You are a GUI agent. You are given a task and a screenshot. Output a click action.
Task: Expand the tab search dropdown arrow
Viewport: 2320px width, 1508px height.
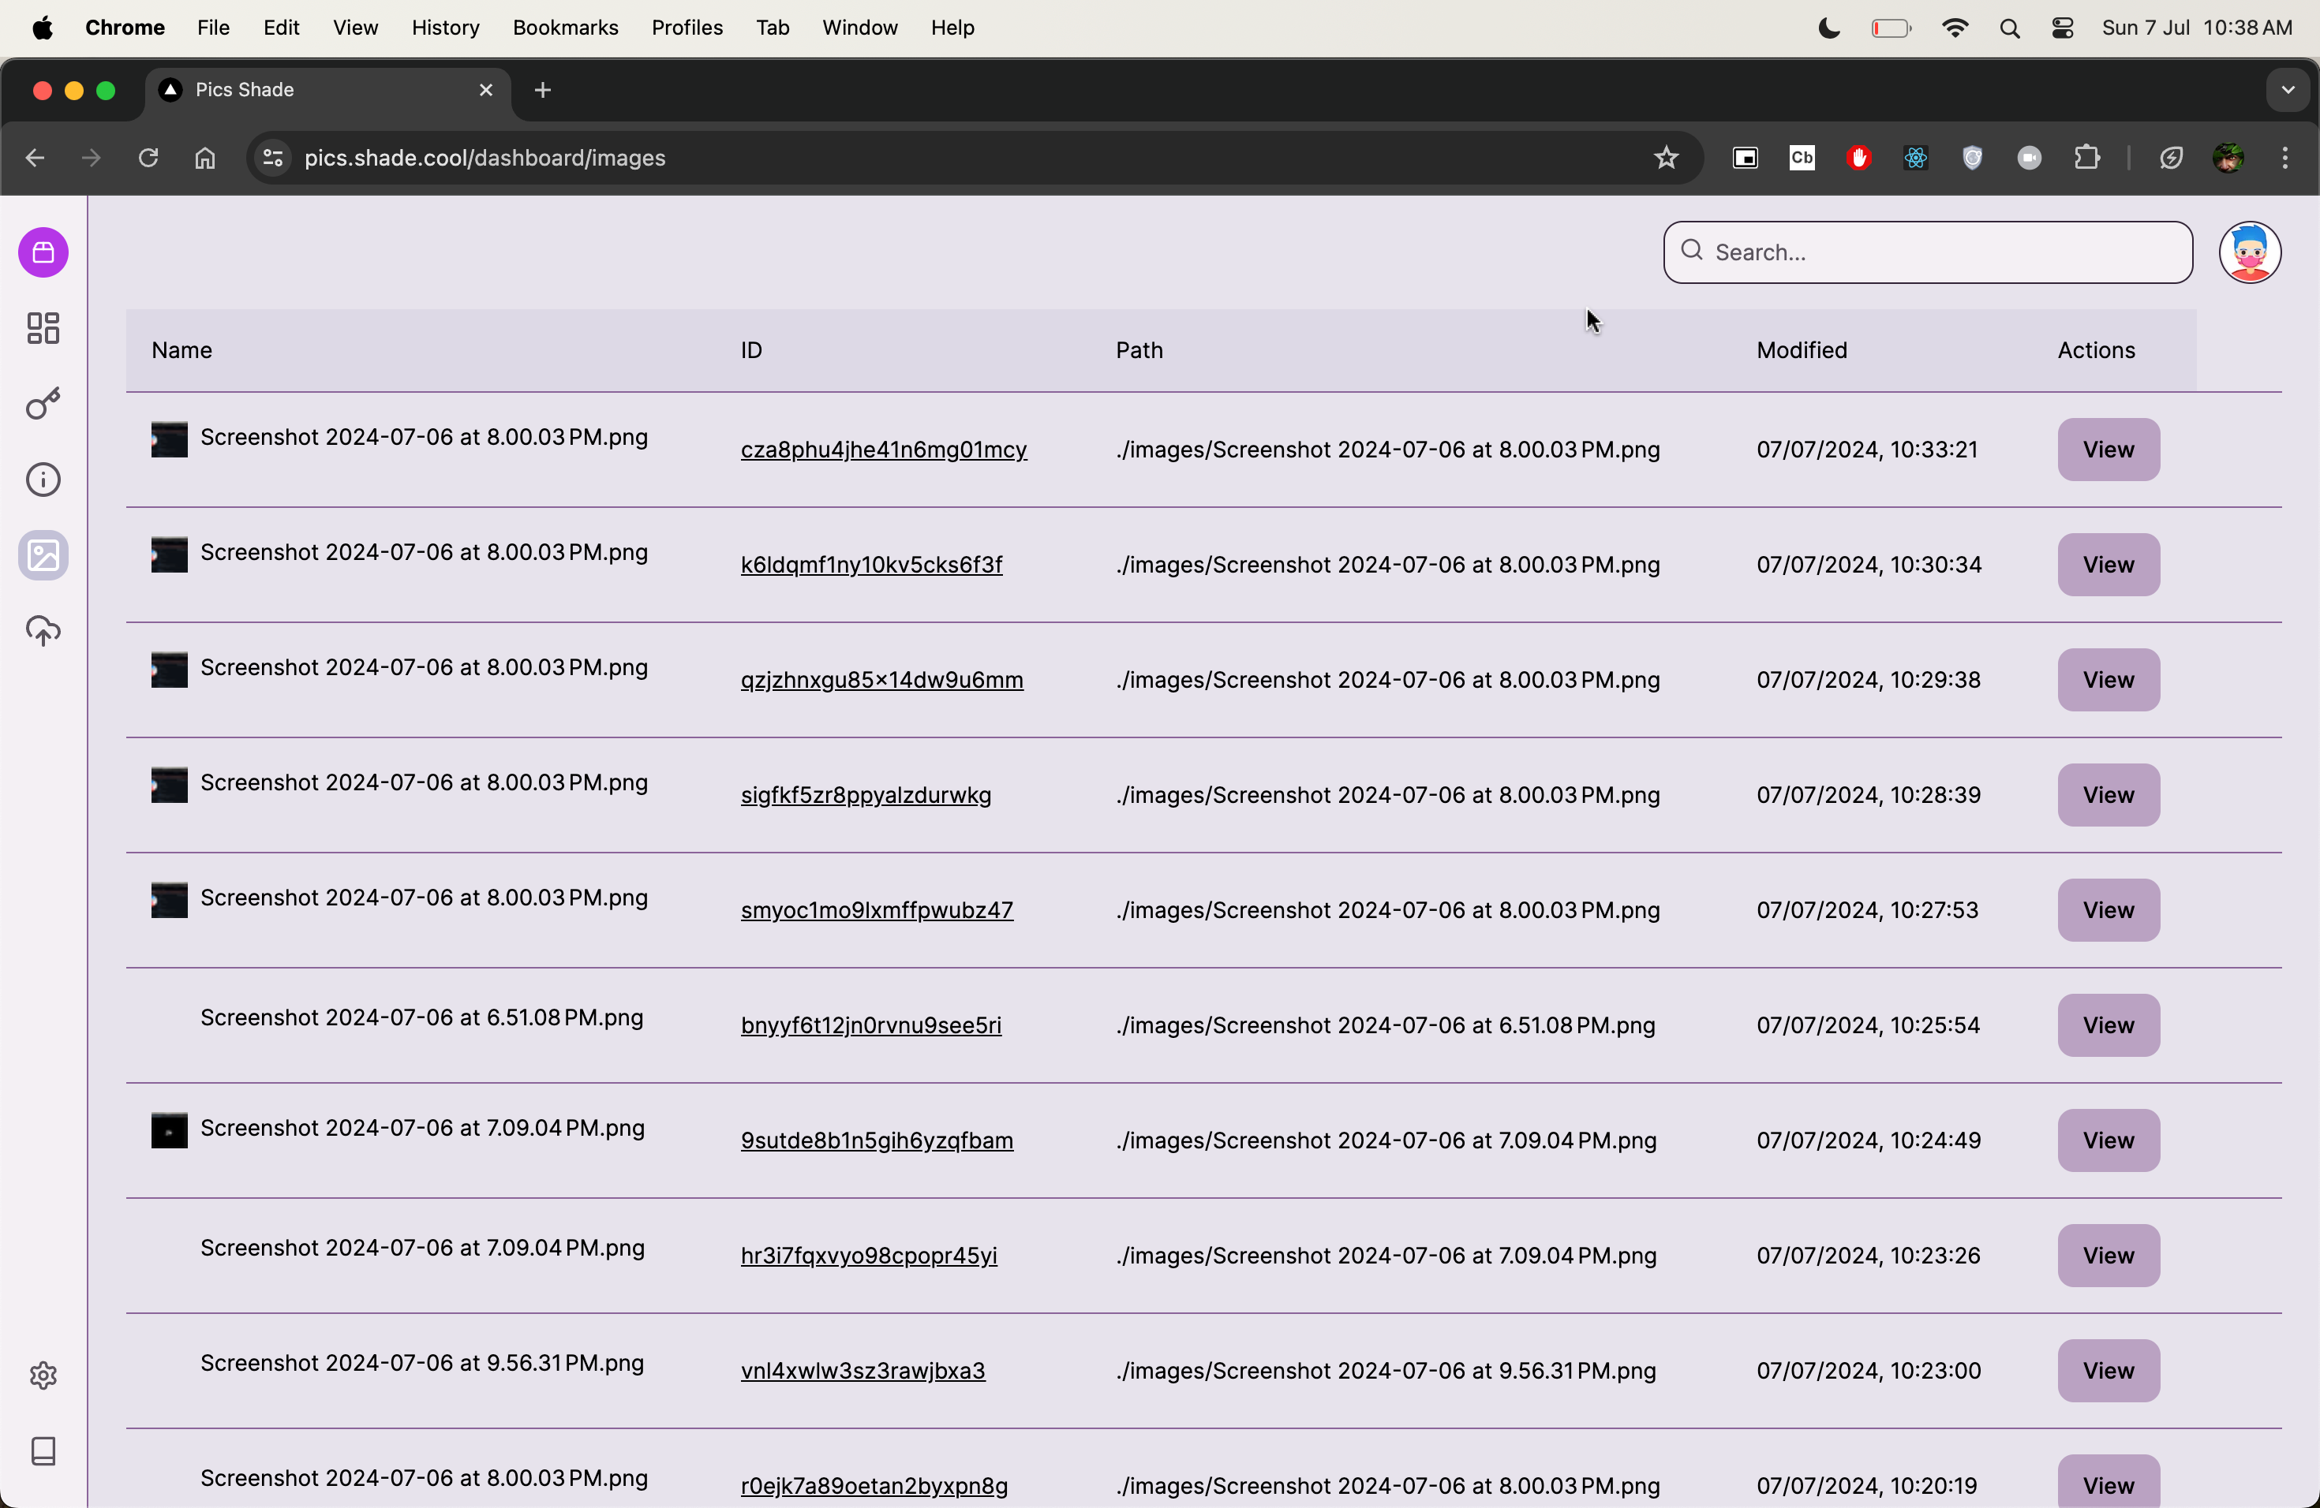(2288, 91)
